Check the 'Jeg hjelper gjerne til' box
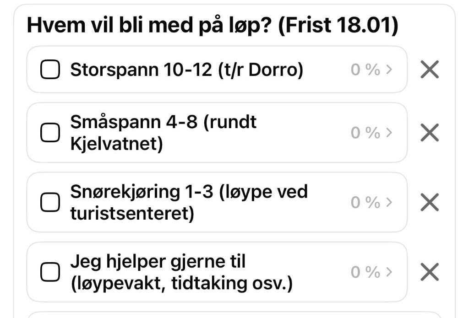 (50, 271)
